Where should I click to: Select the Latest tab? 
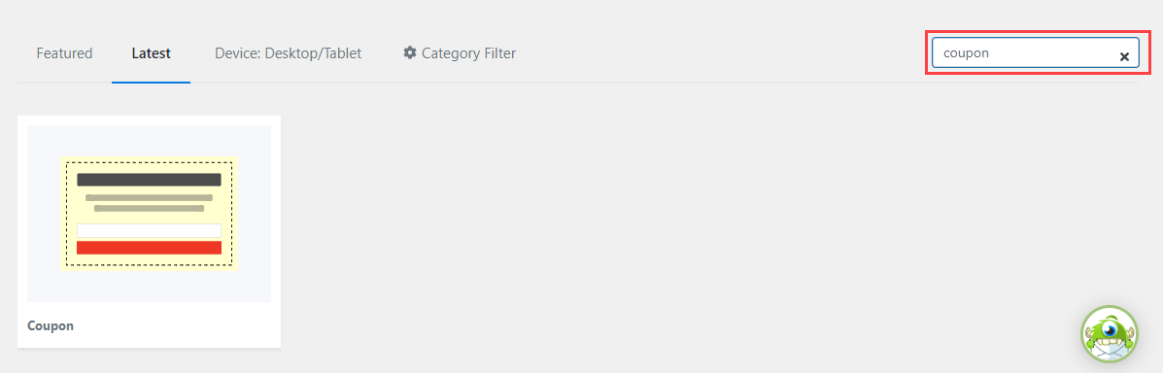pyautogui.click(x=152, y=53)
